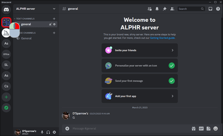Expand the ALPHR server dropdown menu
Image resolution: width=223 pixels, height=136 pixels.
[54, 9]
